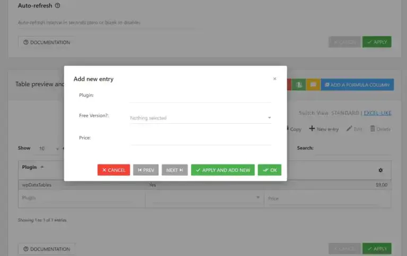Confirm with the green OK button
Screen dimensions: 407x256
269,170
